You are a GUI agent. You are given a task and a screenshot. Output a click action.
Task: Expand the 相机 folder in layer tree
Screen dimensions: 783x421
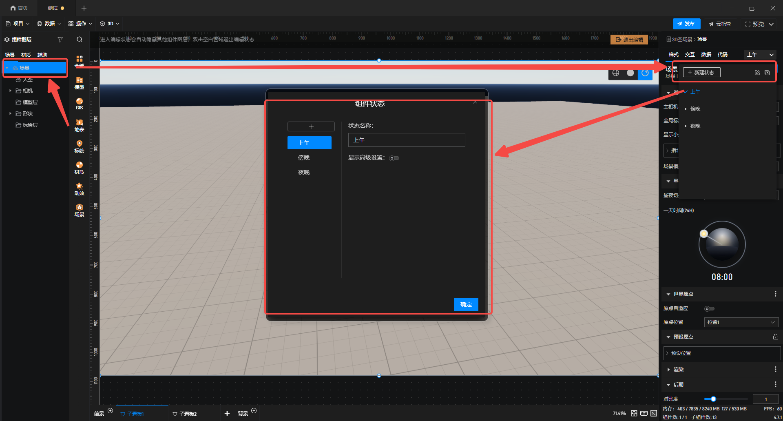tap(10, 91)
